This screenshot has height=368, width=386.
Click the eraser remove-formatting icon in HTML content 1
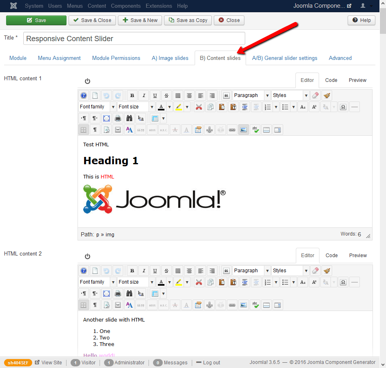(x=315, y=95)
